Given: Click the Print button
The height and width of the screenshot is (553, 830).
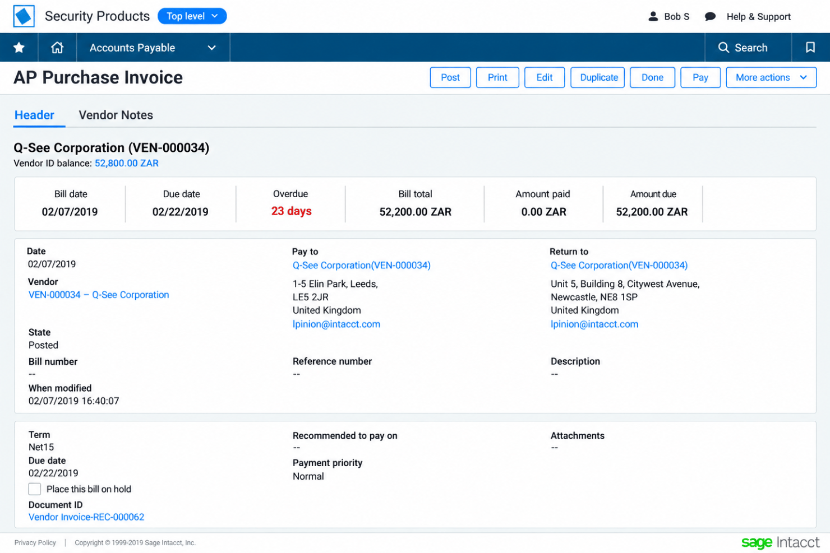Looking at the screenshot, I should point(497,77).
